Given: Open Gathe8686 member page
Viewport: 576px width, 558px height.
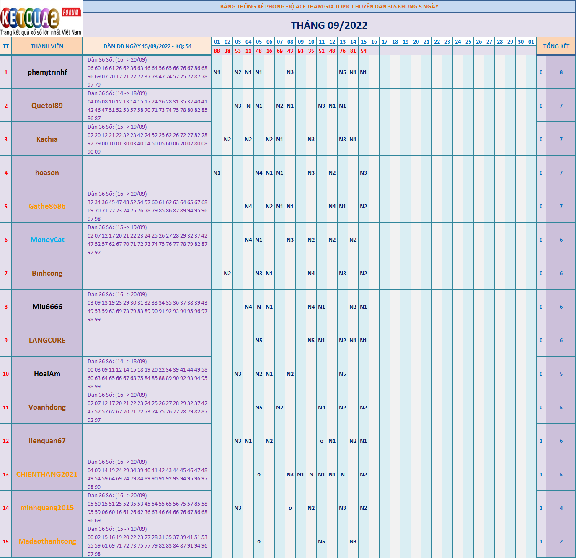Looking at the screenshot, I should pyautogui.click(x=47, y=206).
